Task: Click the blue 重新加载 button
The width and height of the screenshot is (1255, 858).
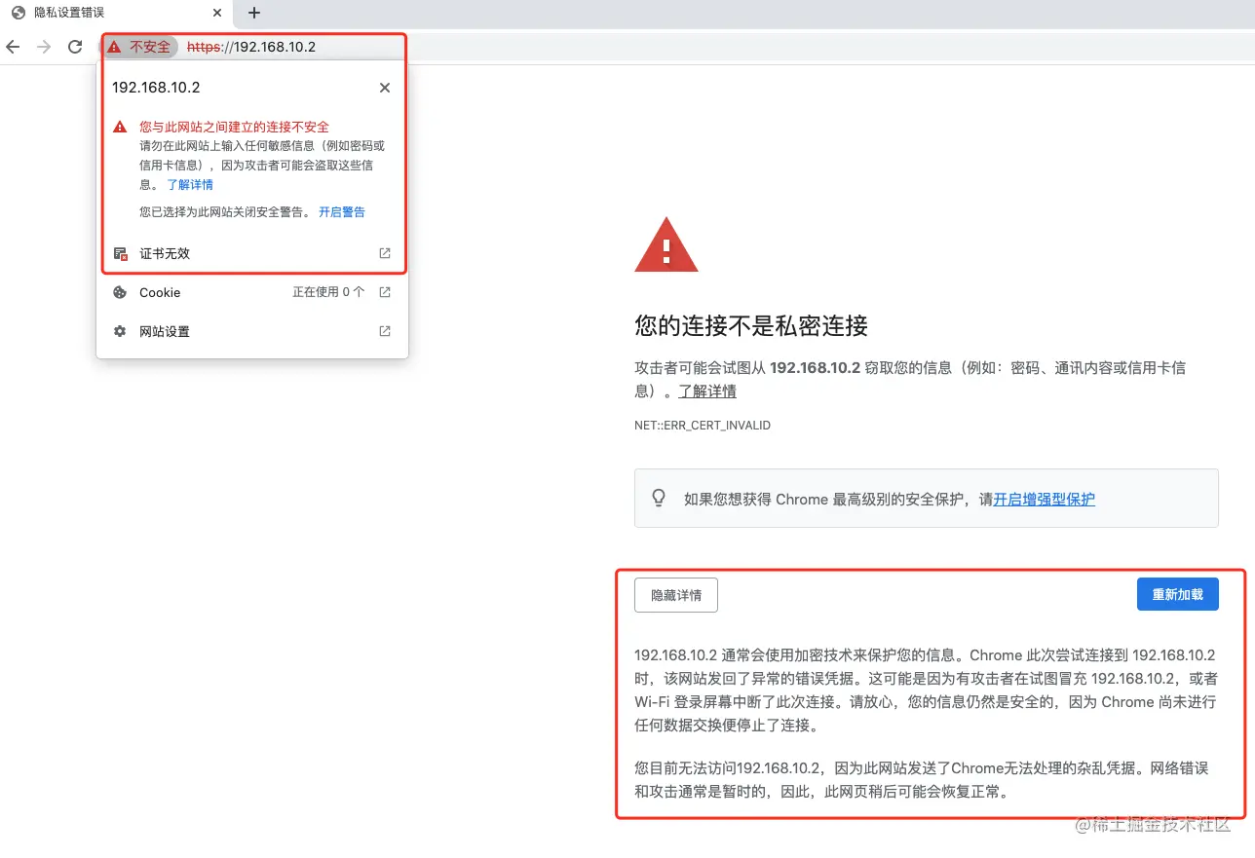Action: click(x=1178, y=594)
